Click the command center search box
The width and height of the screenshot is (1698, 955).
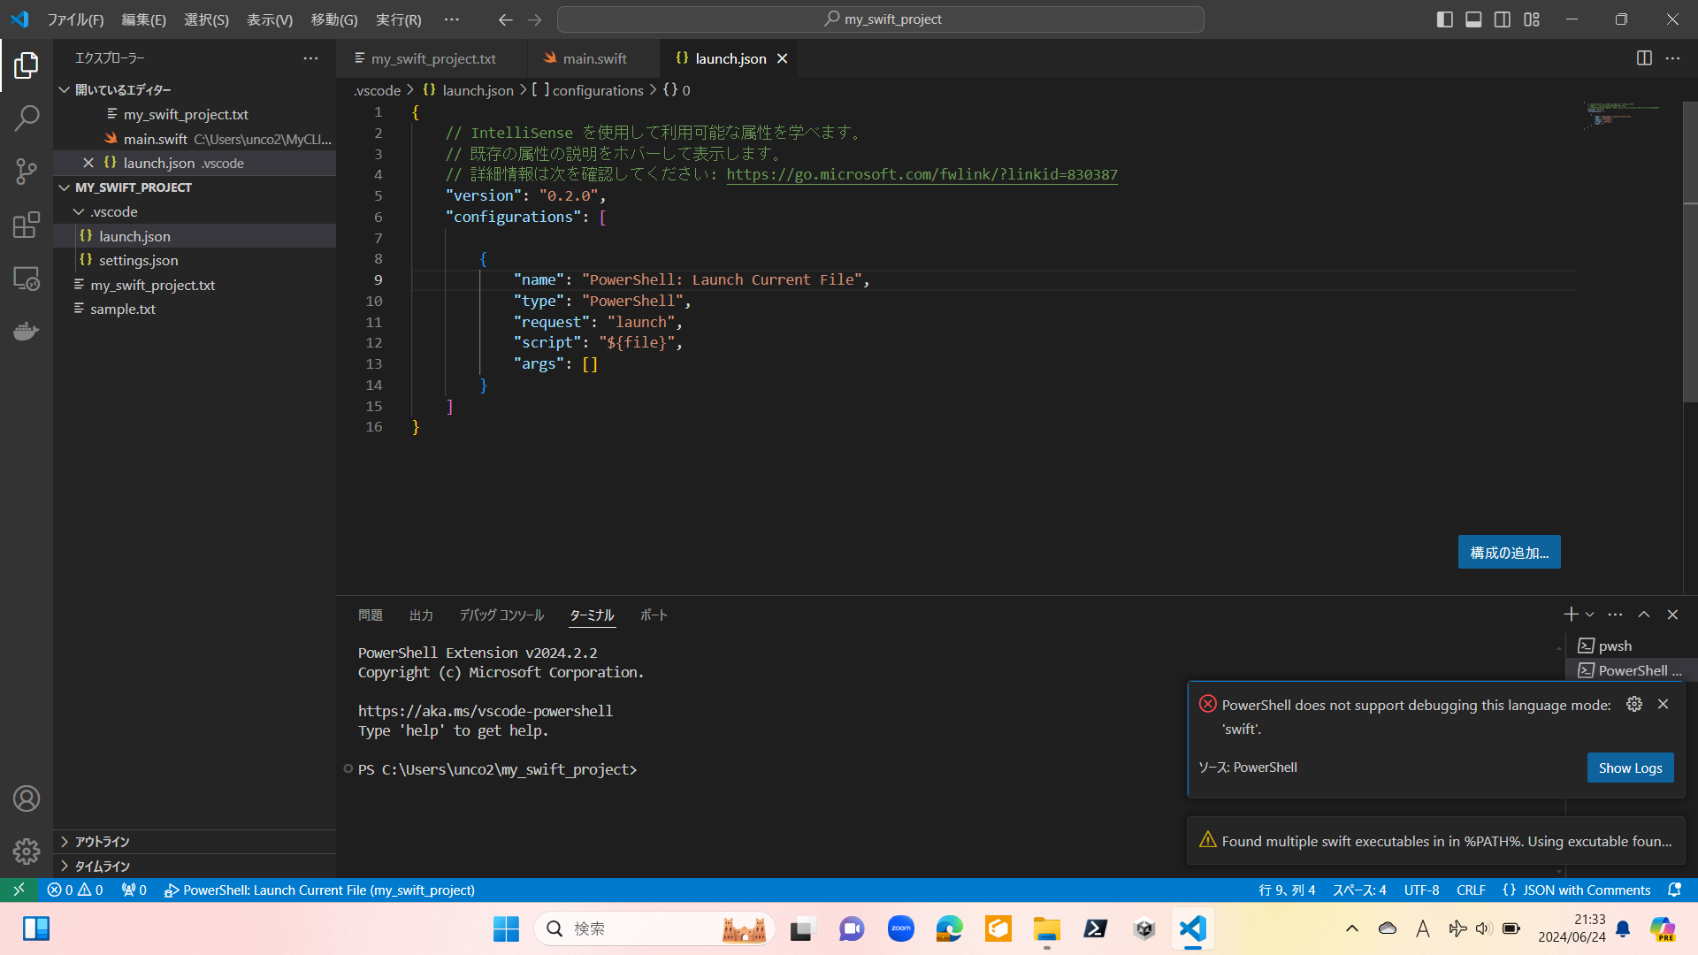click(x=881, y=19)
